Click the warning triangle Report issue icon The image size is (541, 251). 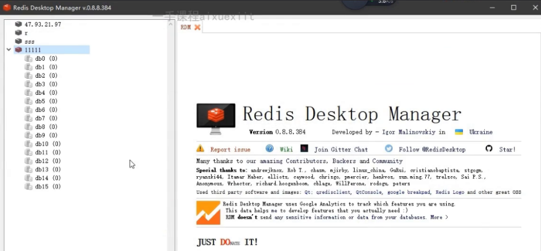coord(200,149)
